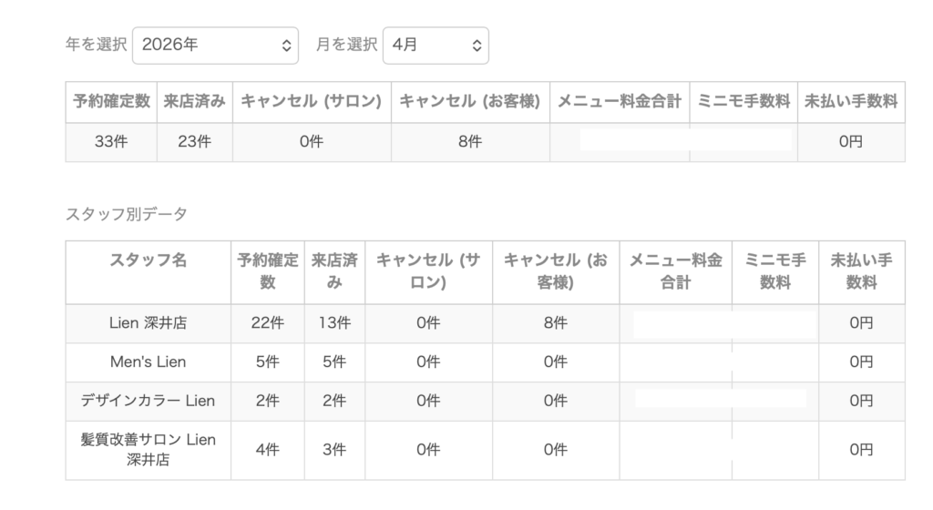
Task: Click the 22件 bookings for Lien 深井店
Action: coord(268,323)
